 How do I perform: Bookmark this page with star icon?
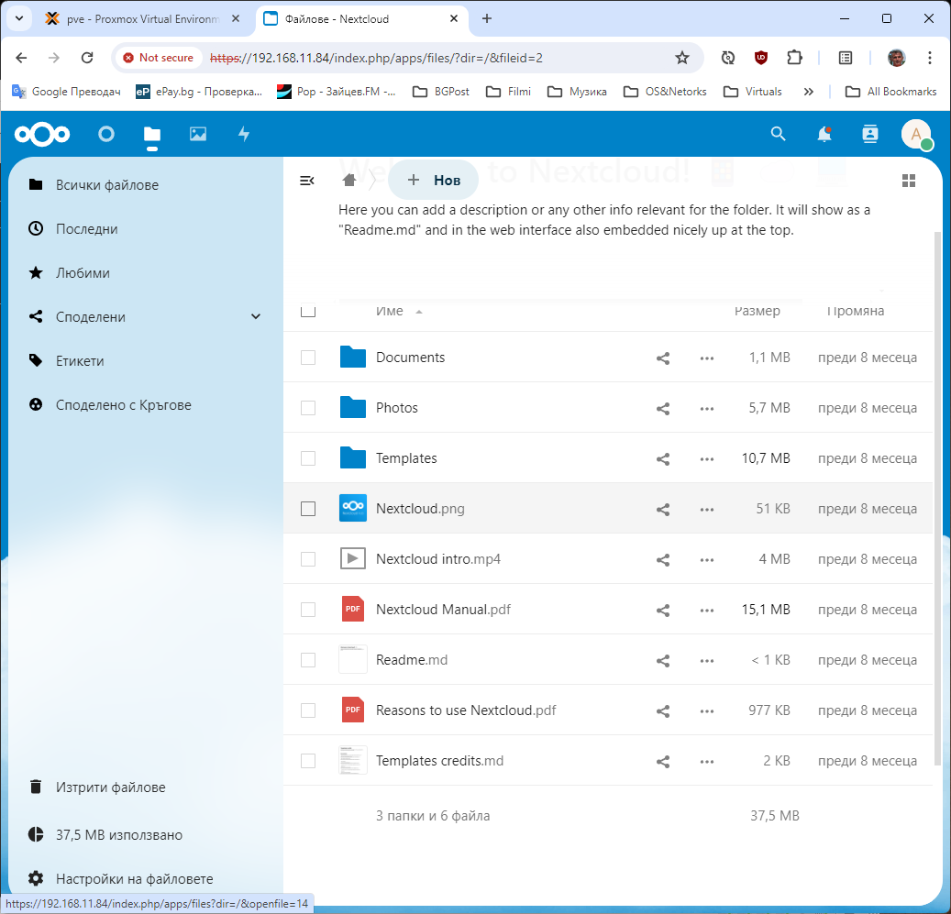pyautogui.click(x=682, y=58)
